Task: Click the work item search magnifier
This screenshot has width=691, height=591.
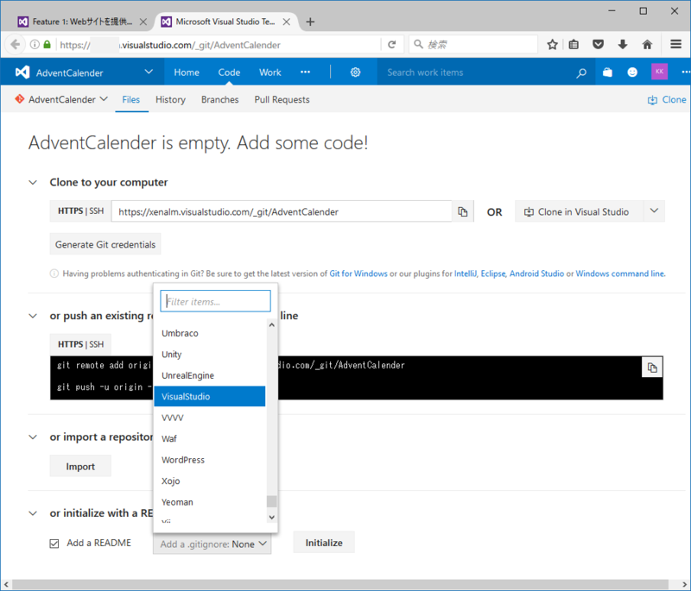Action: (581, 72)
